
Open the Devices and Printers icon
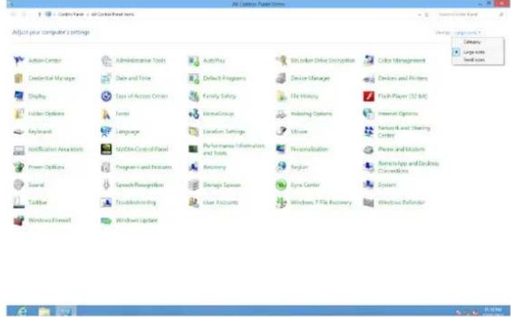[369, 78]
